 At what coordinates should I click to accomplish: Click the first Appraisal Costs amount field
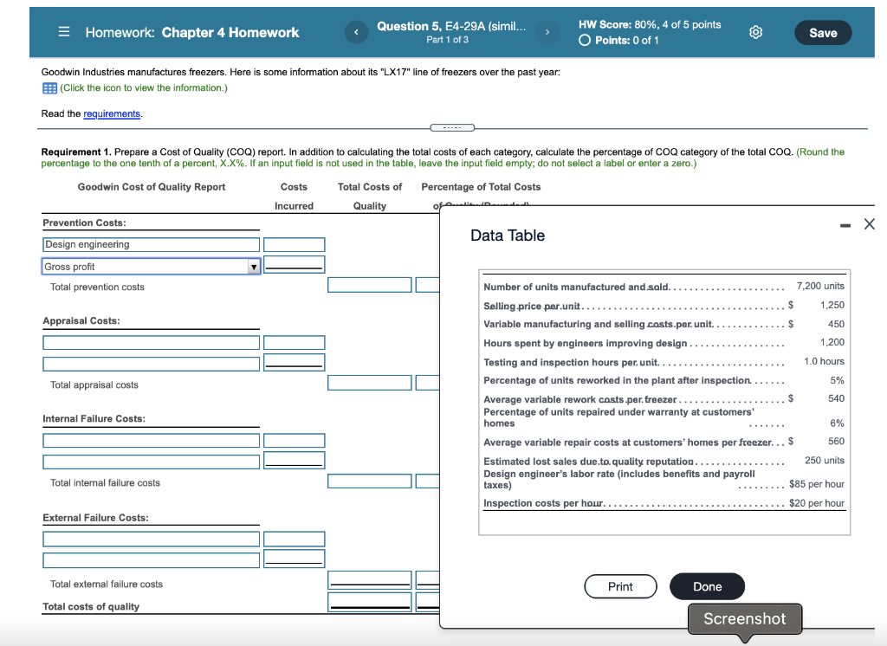click(295, 342)
